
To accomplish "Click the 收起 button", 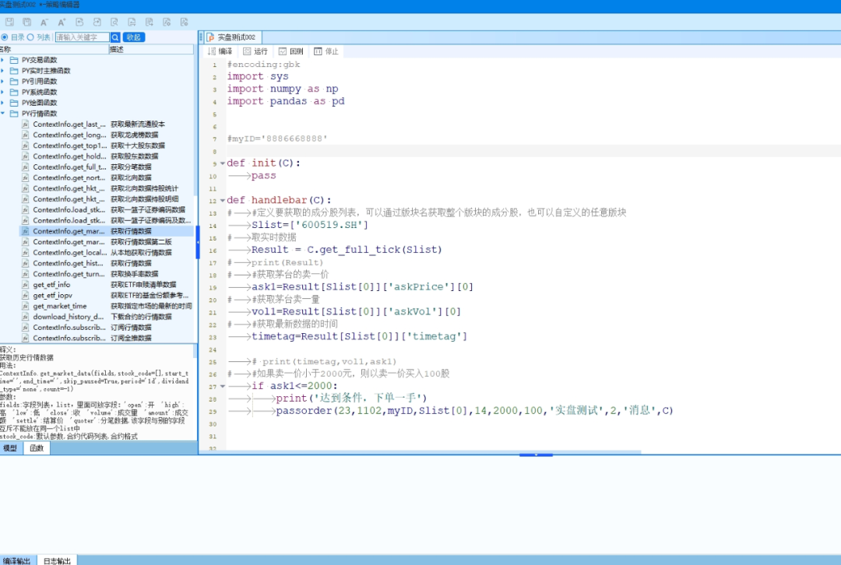I will coord(134,37).
